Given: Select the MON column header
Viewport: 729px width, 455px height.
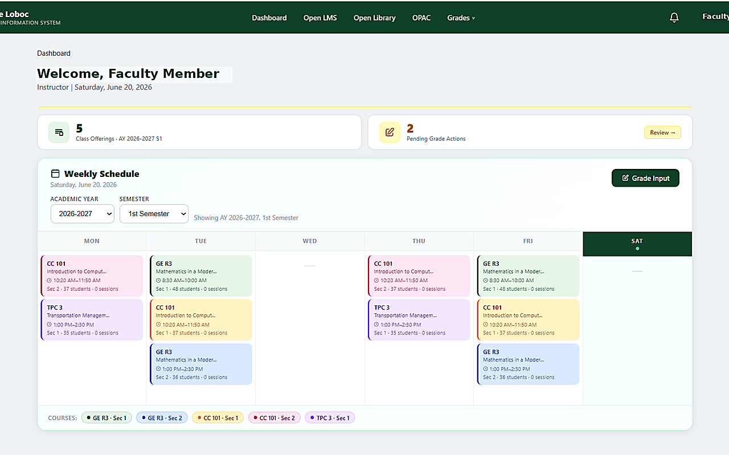Looking at the screenshot, I should [x=92, y=241].
